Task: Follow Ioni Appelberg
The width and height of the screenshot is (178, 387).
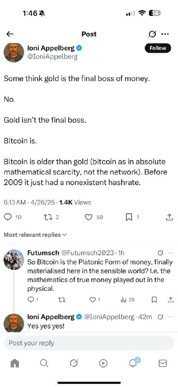Action: coord(158,48)
